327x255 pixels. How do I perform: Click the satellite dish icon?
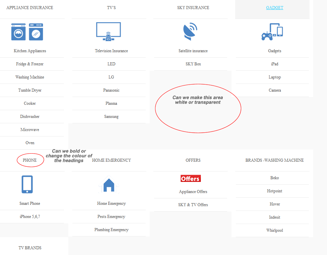190,32
